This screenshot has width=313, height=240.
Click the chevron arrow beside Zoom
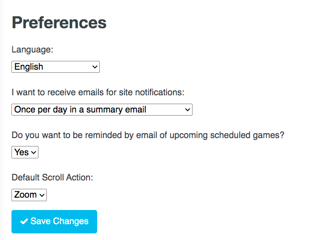[x=42, y=195]
